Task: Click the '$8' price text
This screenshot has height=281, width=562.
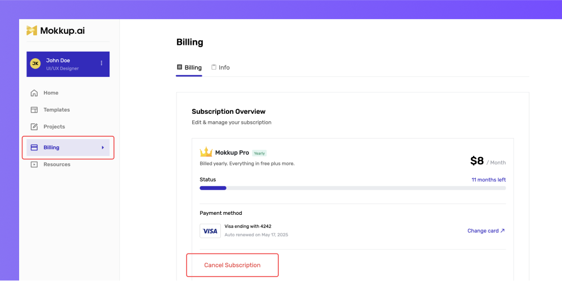Action: pyautogui.click(x=477, y=161)
